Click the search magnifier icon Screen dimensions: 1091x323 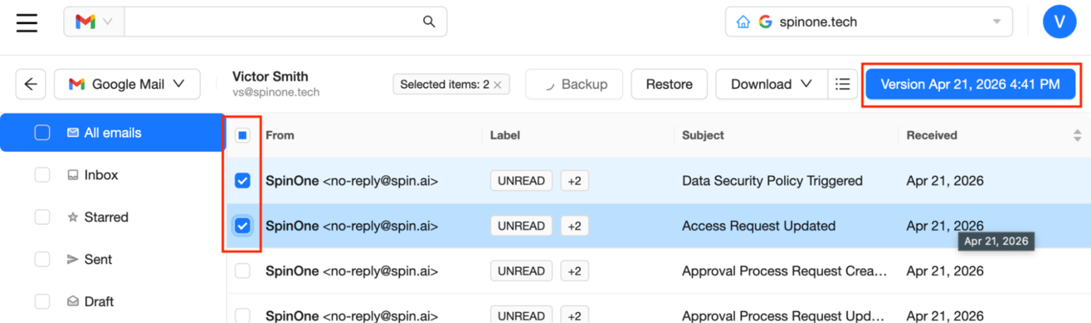pyautogui.click(x=429, y=22)
